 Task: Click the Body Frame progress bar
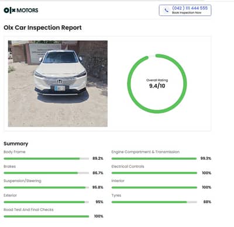[x=46, y=159]
